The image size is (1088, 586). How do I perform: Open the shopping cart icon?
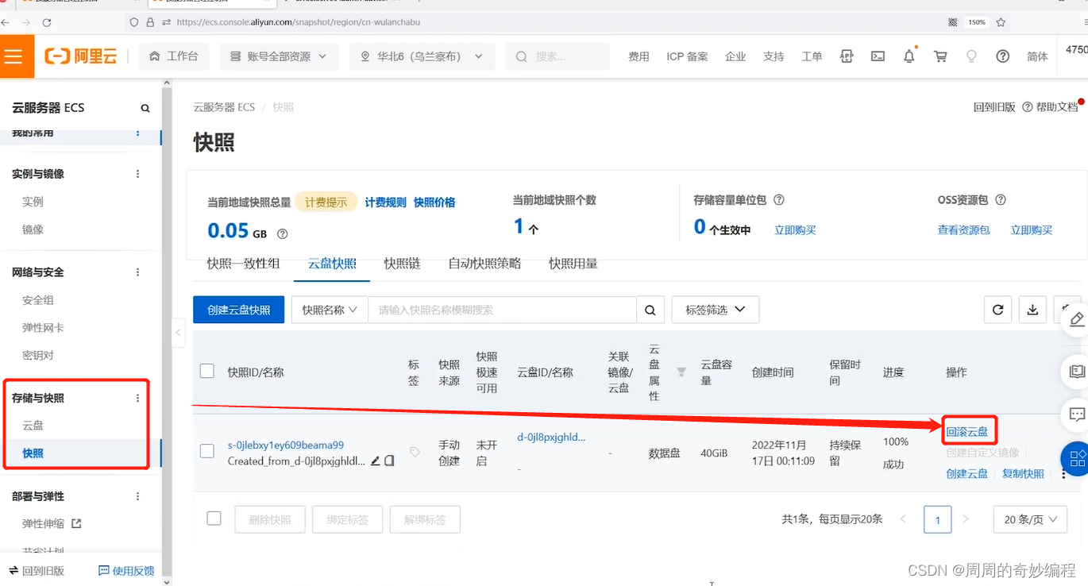[x=940, y=56]
